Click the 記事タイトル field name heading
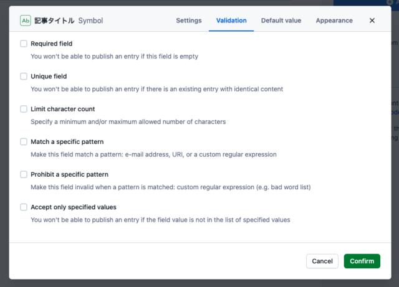The image size is (399, 287). [54, 21]
